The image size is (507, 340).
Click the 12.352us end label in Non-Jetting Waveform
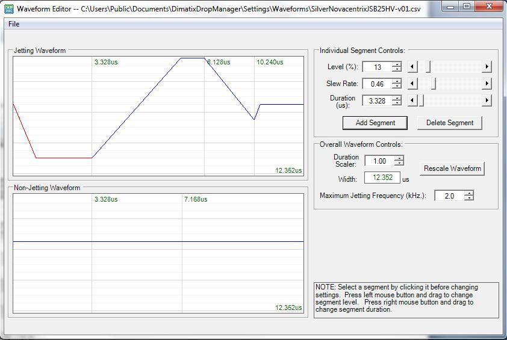click(x=288, y=308)
